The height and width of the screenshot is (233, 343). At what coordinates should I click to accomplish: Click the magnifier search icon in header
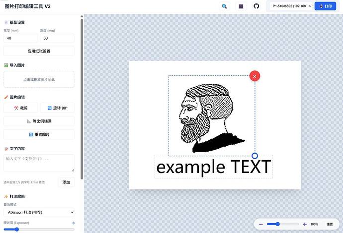coord(224,6)
